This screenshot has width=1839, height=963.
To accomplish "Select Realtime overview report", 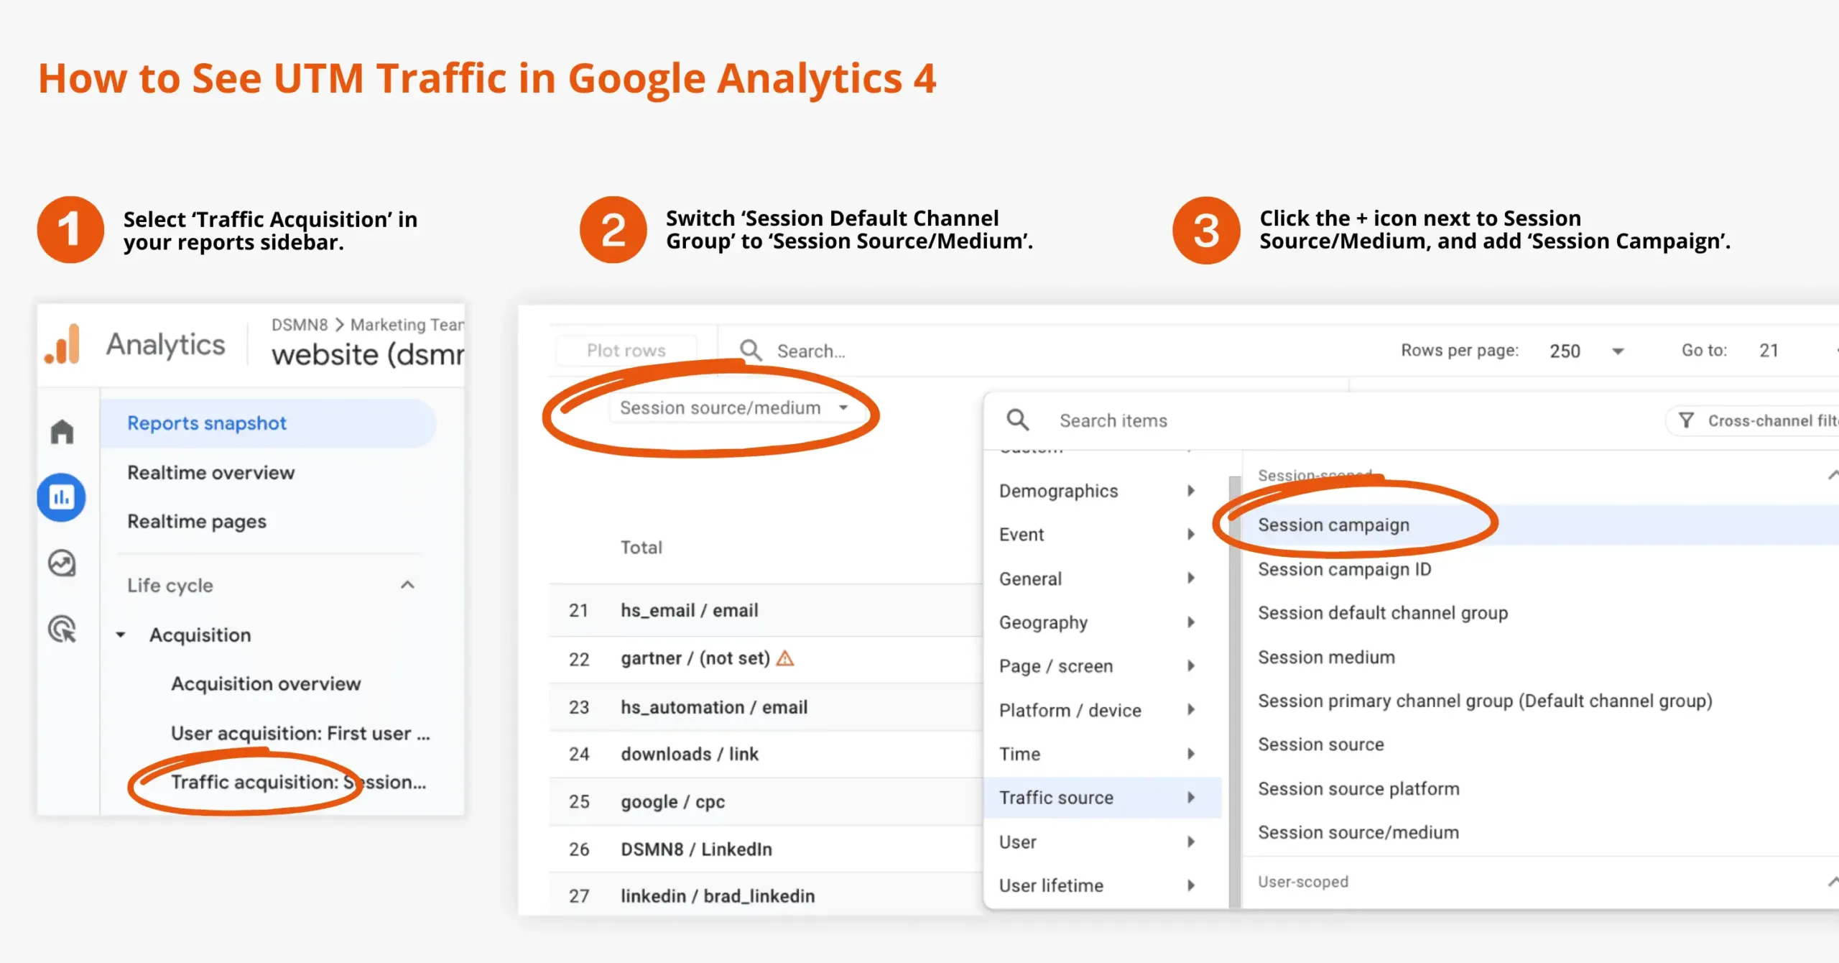I will (210, 473).
